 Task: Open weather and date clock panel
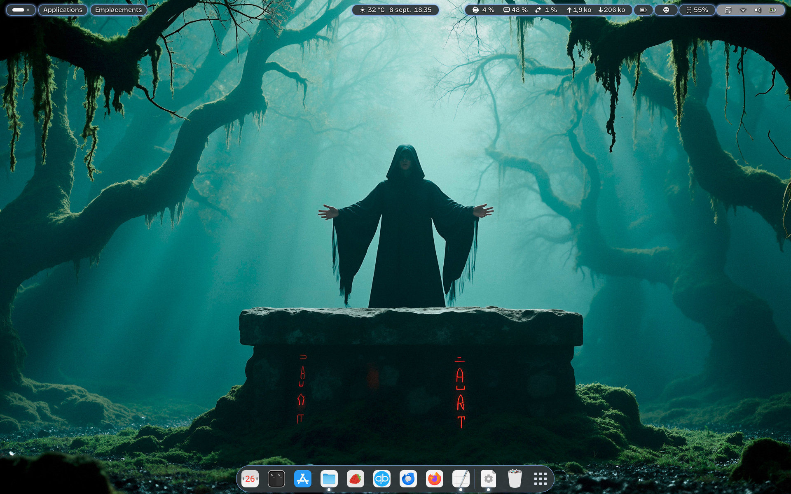click(395, 10)
